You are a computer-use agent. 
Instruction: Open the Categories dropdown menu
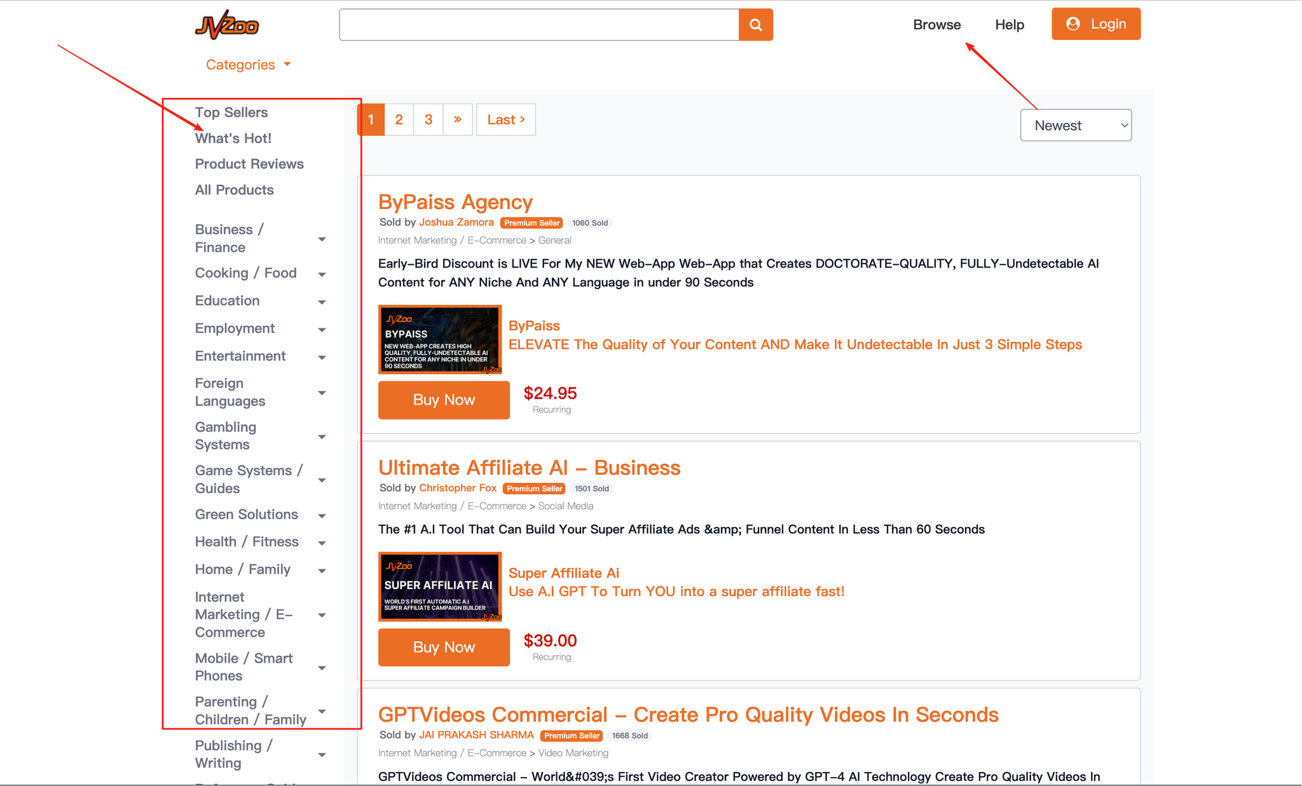248,65
